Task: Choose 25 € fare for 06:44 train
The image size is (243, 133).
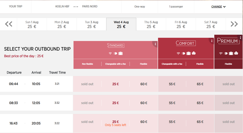Action: click(116, 84)
